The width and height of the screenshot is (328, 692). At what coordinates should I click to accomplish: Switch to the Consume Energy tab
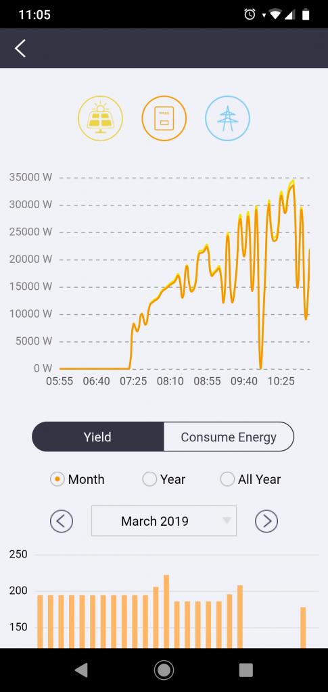[229, 437]
